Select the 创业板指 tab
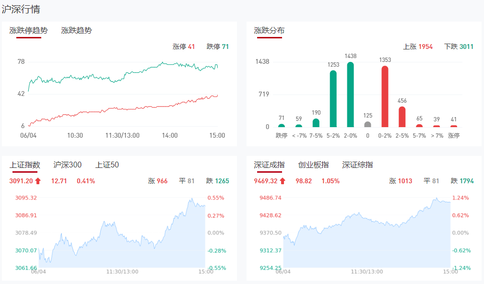Screen dimensions: 484x284 pos(313,165)
